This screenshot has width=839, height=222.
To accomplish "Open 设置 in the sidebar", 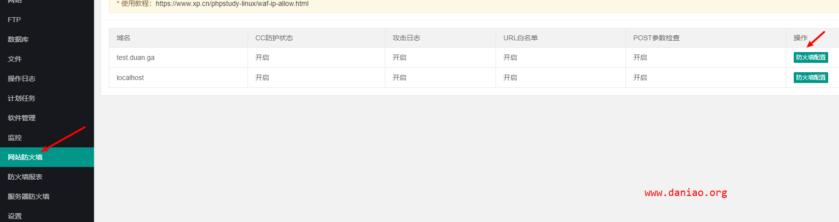I will [x=47, y=216].
